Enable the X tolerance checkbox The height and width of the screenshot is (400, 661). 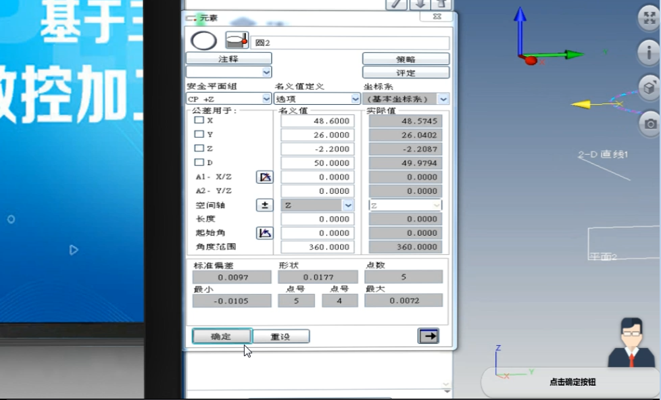click(199, 120)
